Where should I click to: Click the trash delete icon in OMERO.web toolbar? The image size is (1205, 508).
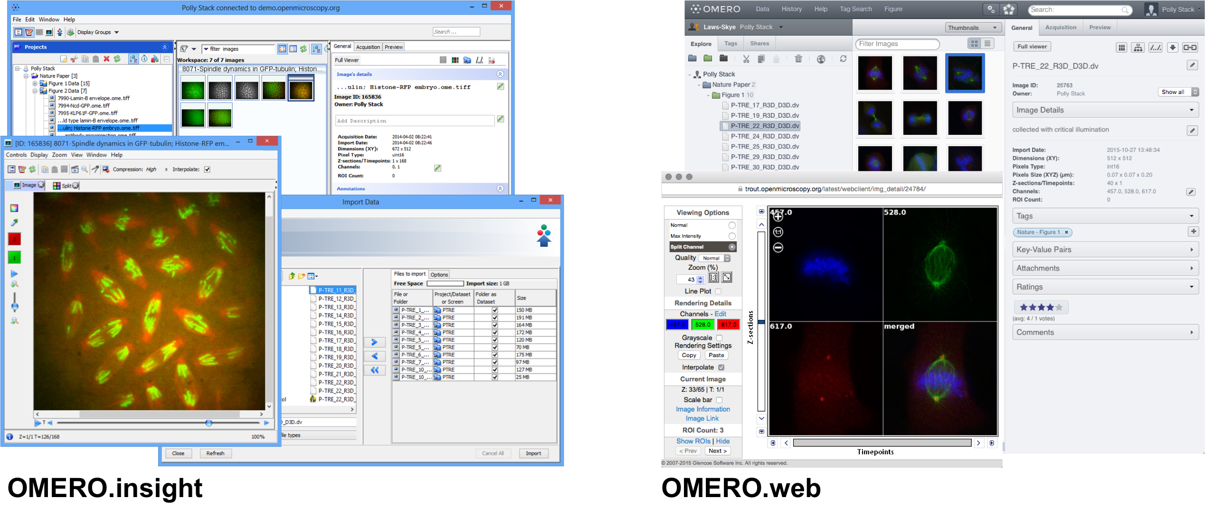798,58
